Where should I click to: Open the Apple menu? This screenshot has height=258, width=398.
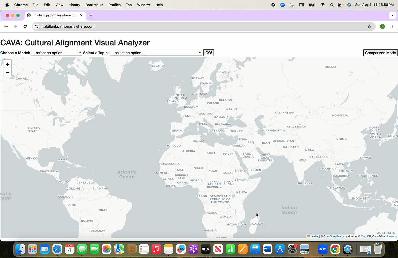click(7, 5)
